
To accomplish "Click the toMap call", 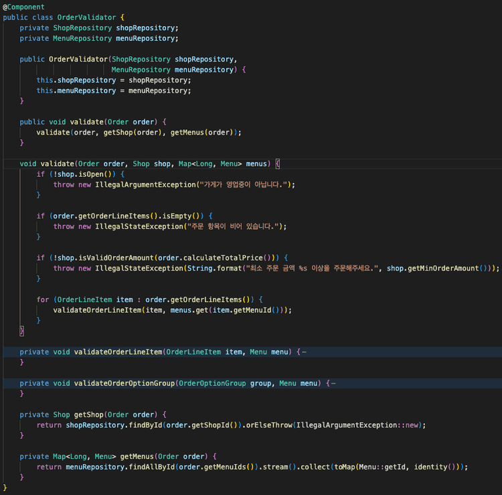I will click(x=344, y=467).
